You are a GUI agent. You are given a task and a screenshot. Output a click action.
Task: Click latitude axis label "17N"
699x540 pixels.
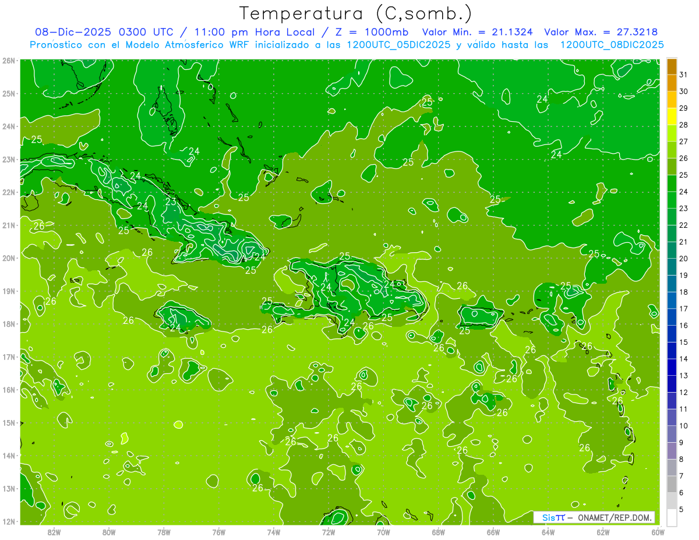tap(9, 357)
